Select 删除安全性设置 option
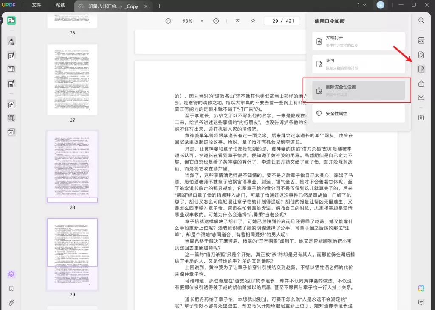 (x=359, y=90)
